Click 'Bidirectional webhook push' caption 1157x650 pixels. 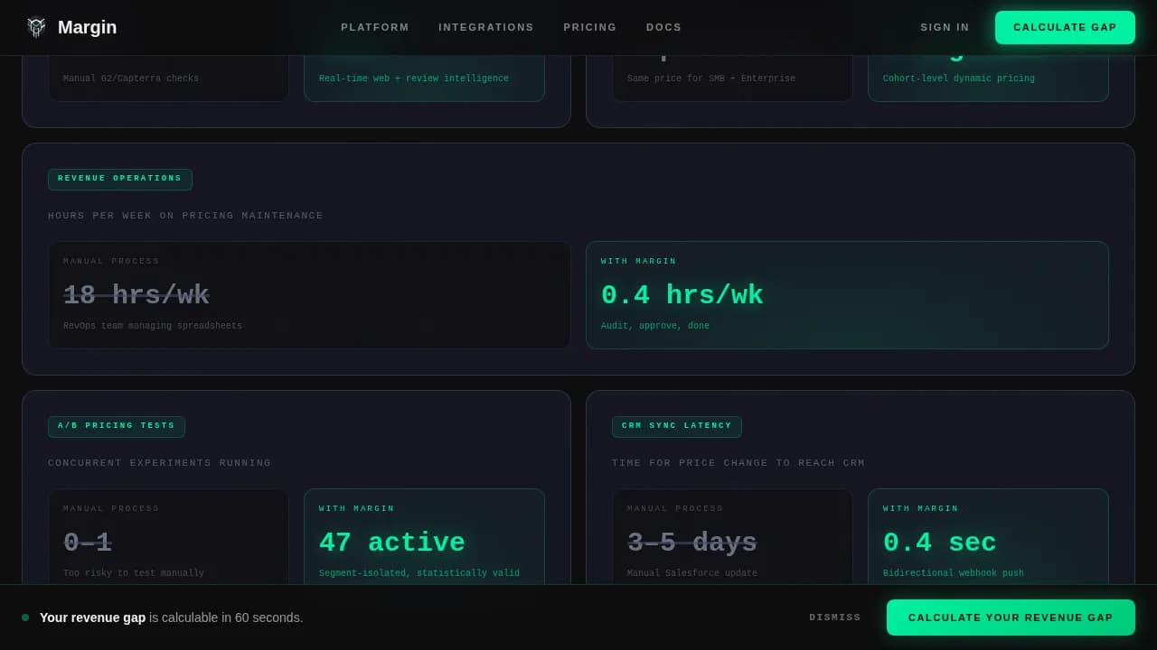coord(954,573)
